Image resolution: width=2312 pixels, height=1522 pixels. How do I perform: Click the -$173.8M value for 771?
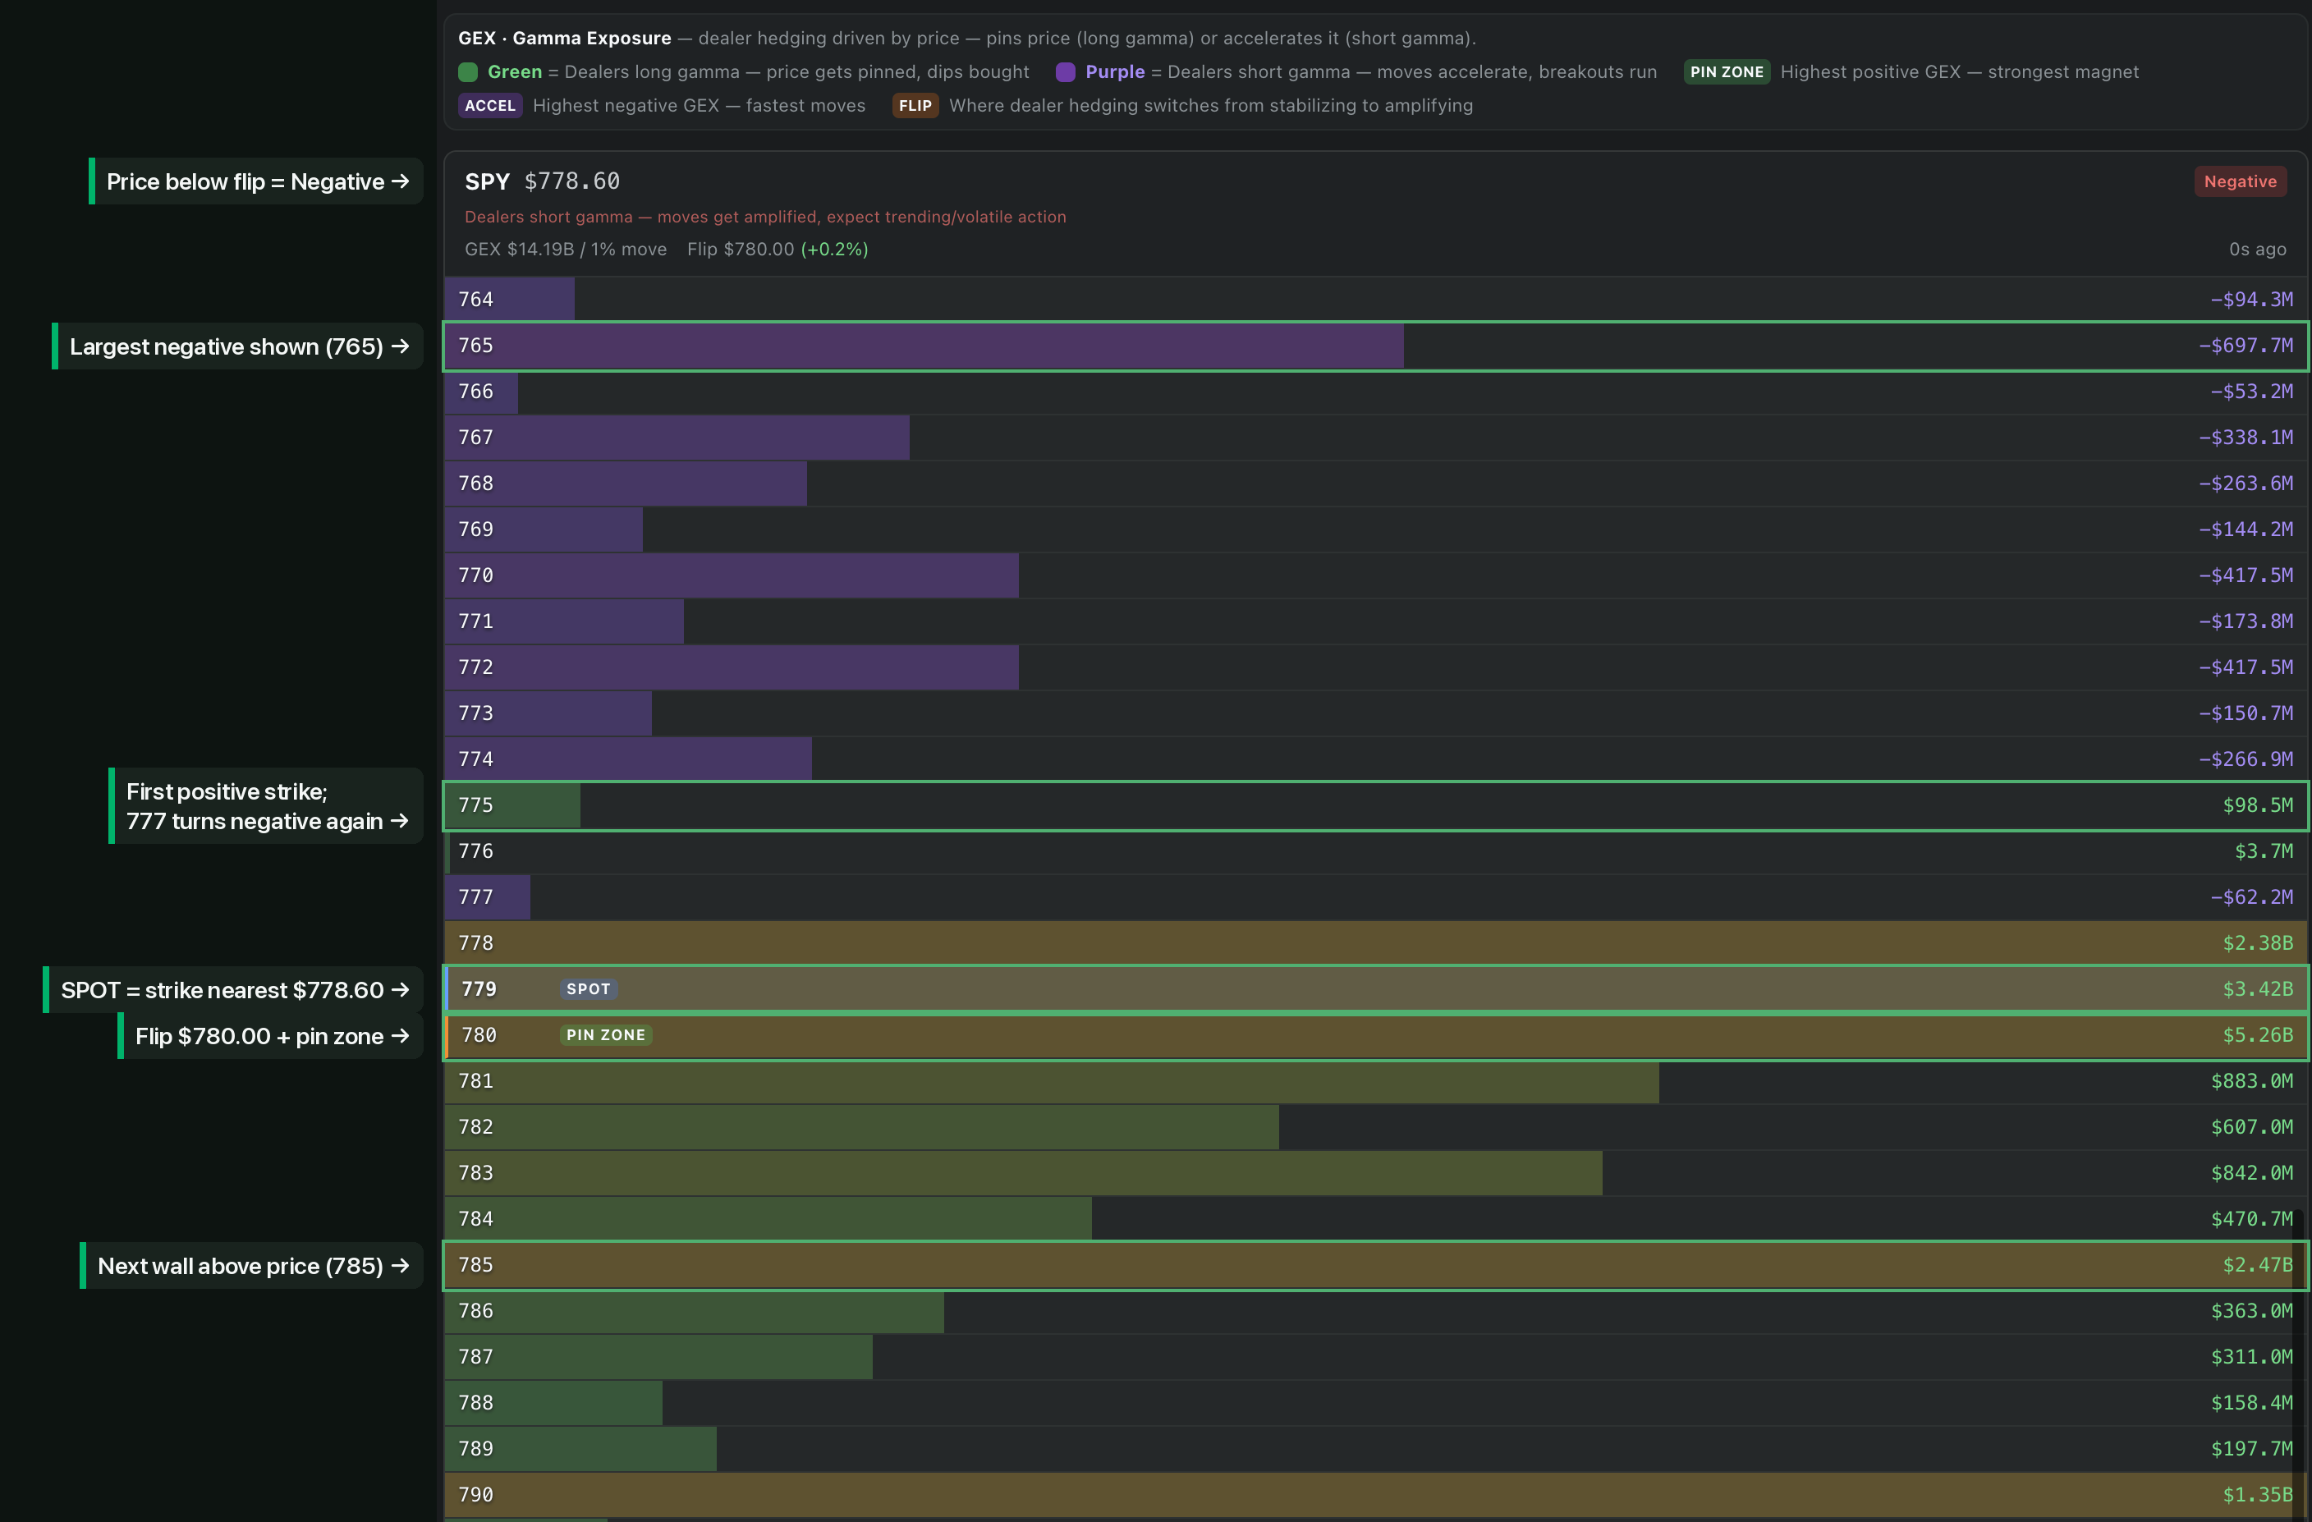tap(2245, 621)
